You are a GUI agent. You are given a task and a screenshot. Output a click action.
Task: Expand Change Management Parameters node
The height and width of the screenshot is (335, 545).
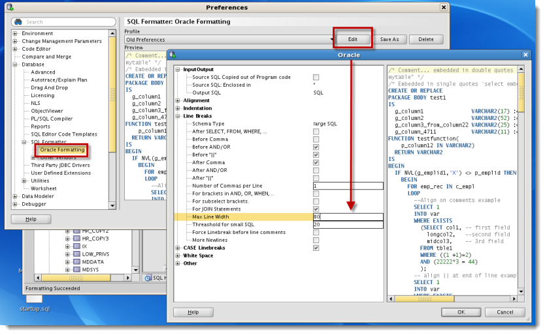point(15,41)
